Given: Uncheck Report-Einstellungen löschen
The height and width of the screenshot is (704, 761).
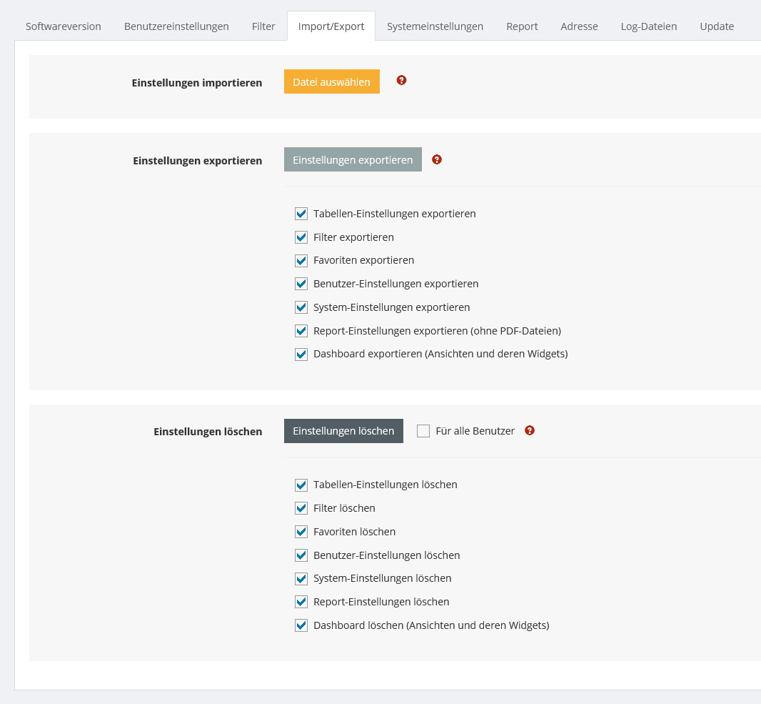Looking at the screenshot, I should pos(301,602).
